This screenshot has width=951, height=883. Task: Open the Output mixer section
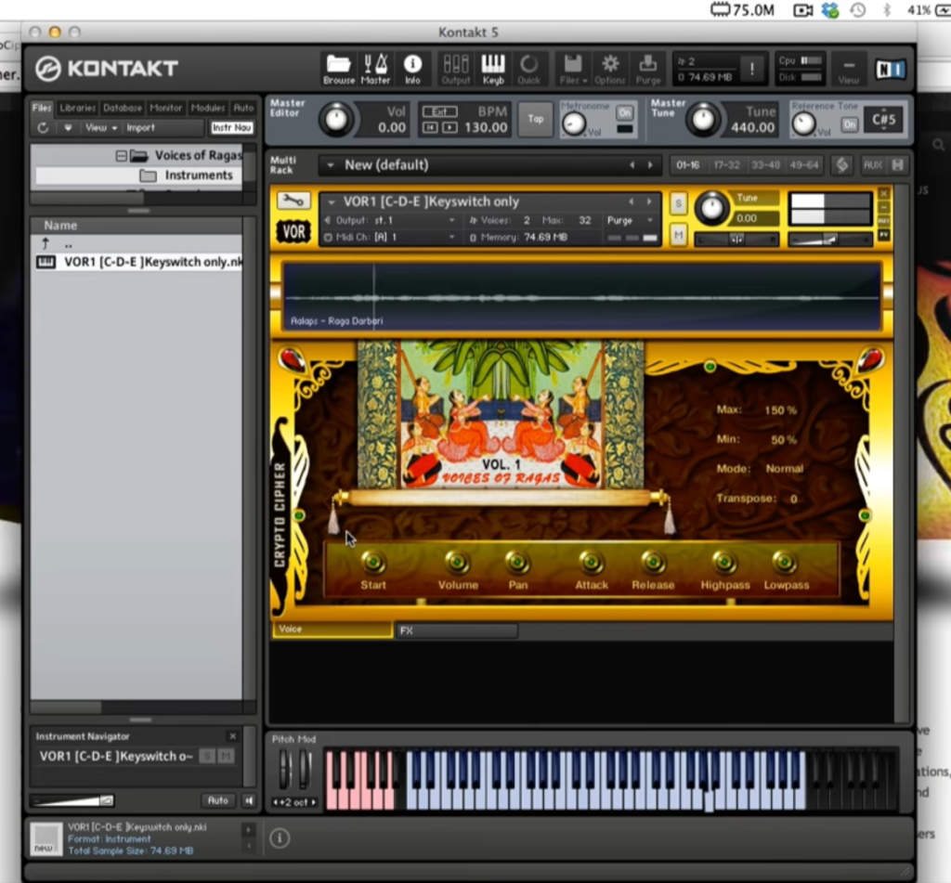(455, 69)
